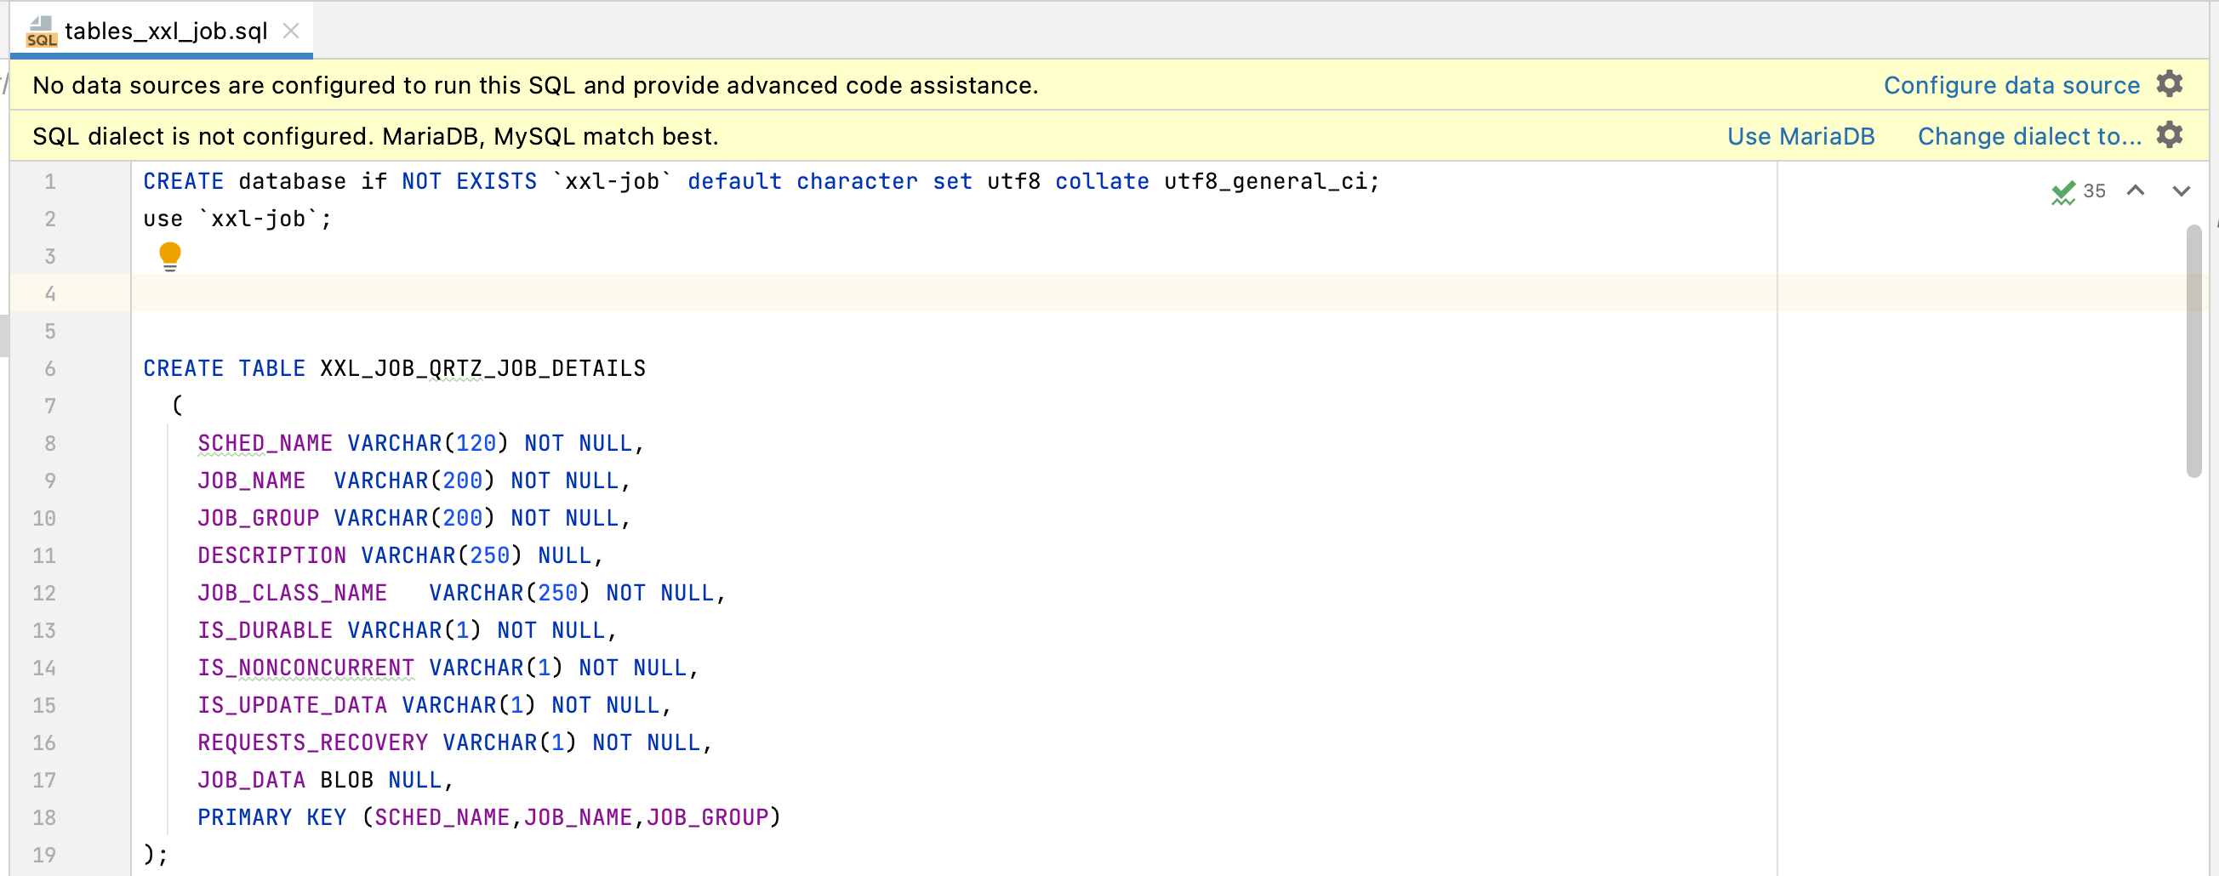Click utf8_general_ci collation text on line 1

[x=1264, y=182]
